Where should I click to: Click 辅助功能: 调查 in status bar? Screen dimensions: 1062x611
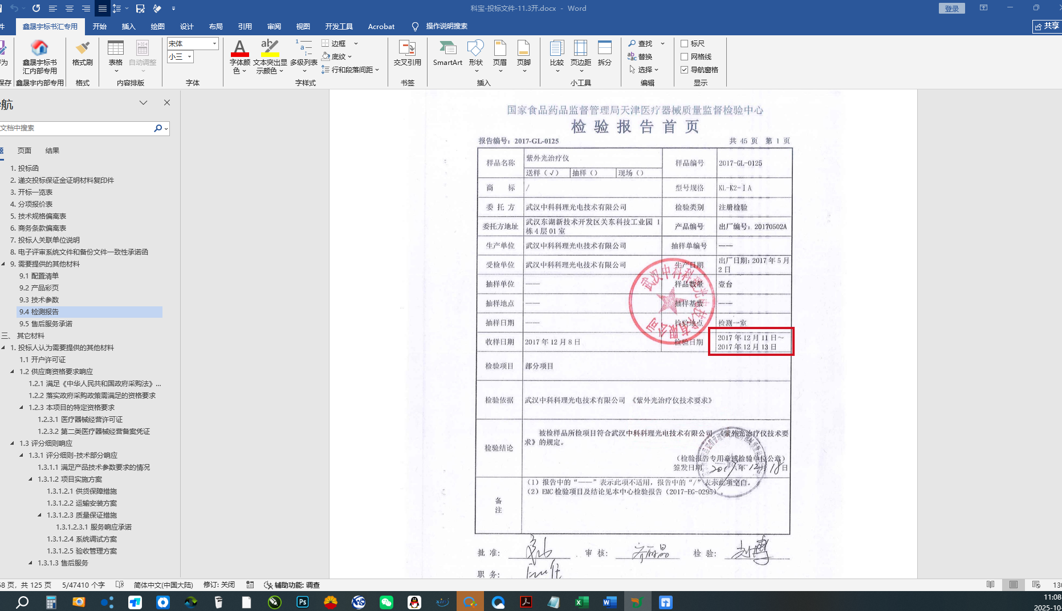click(291, 585)
